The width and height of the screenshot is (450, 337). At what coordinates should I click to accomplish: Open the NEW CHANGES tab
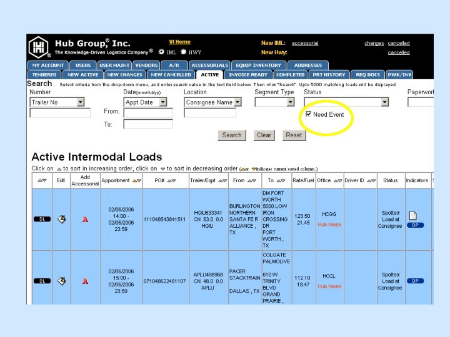pos(125,75)
